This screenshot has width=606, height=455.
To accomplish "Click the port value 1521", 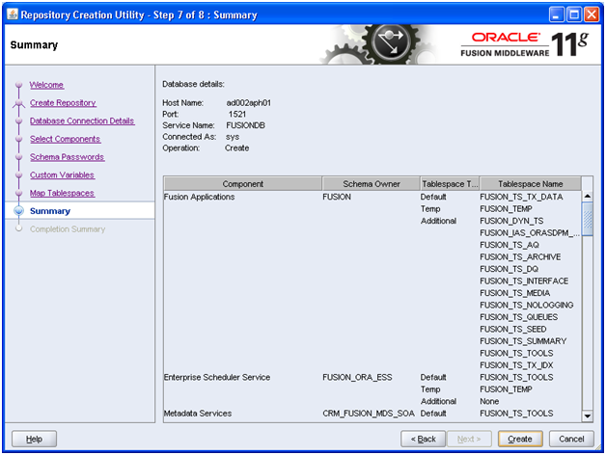I will (x=237, y=115).
